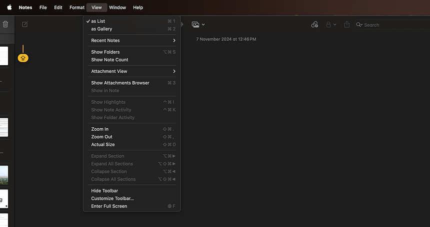Open the Window menu
This screenshot has width=430, height=227.
pyautogui.click(x=117, y=8)
